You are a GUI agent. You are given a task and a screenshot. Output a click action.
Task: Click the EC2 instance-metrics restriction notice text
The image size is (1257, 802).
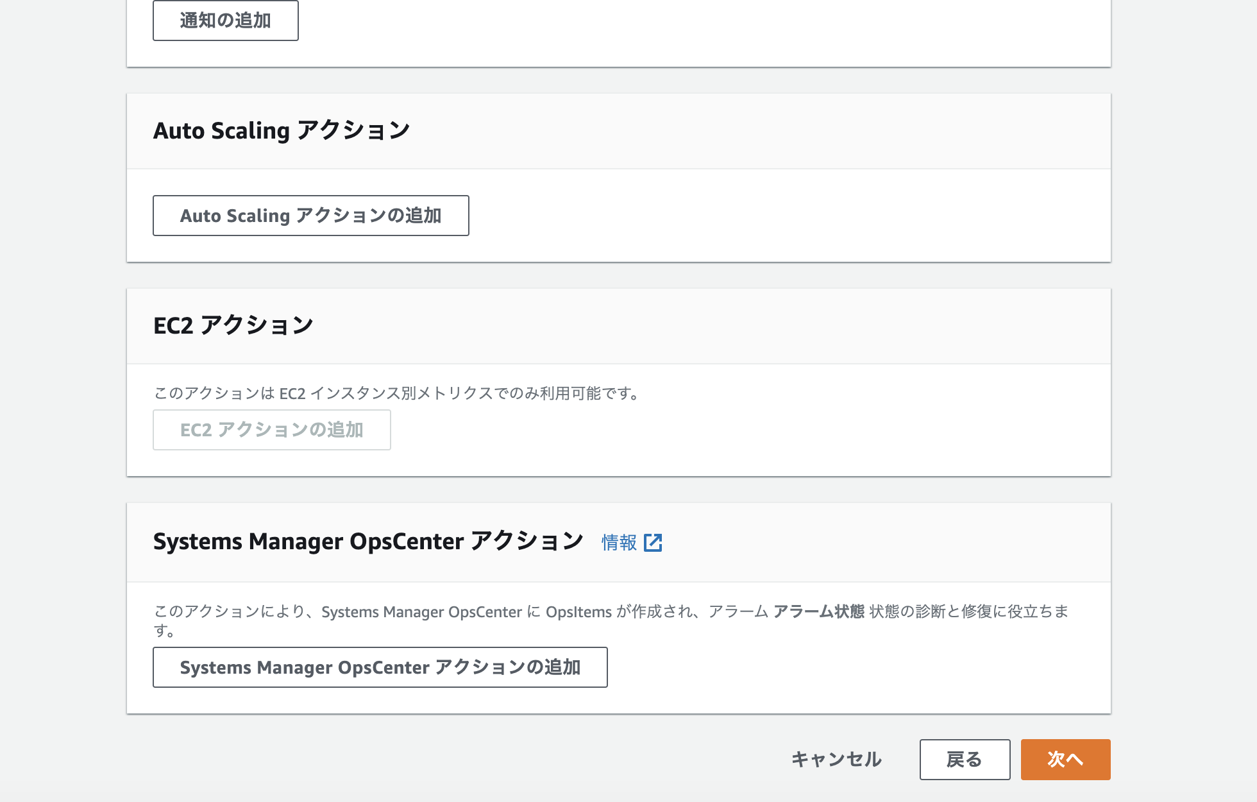(x=395, y=393)
